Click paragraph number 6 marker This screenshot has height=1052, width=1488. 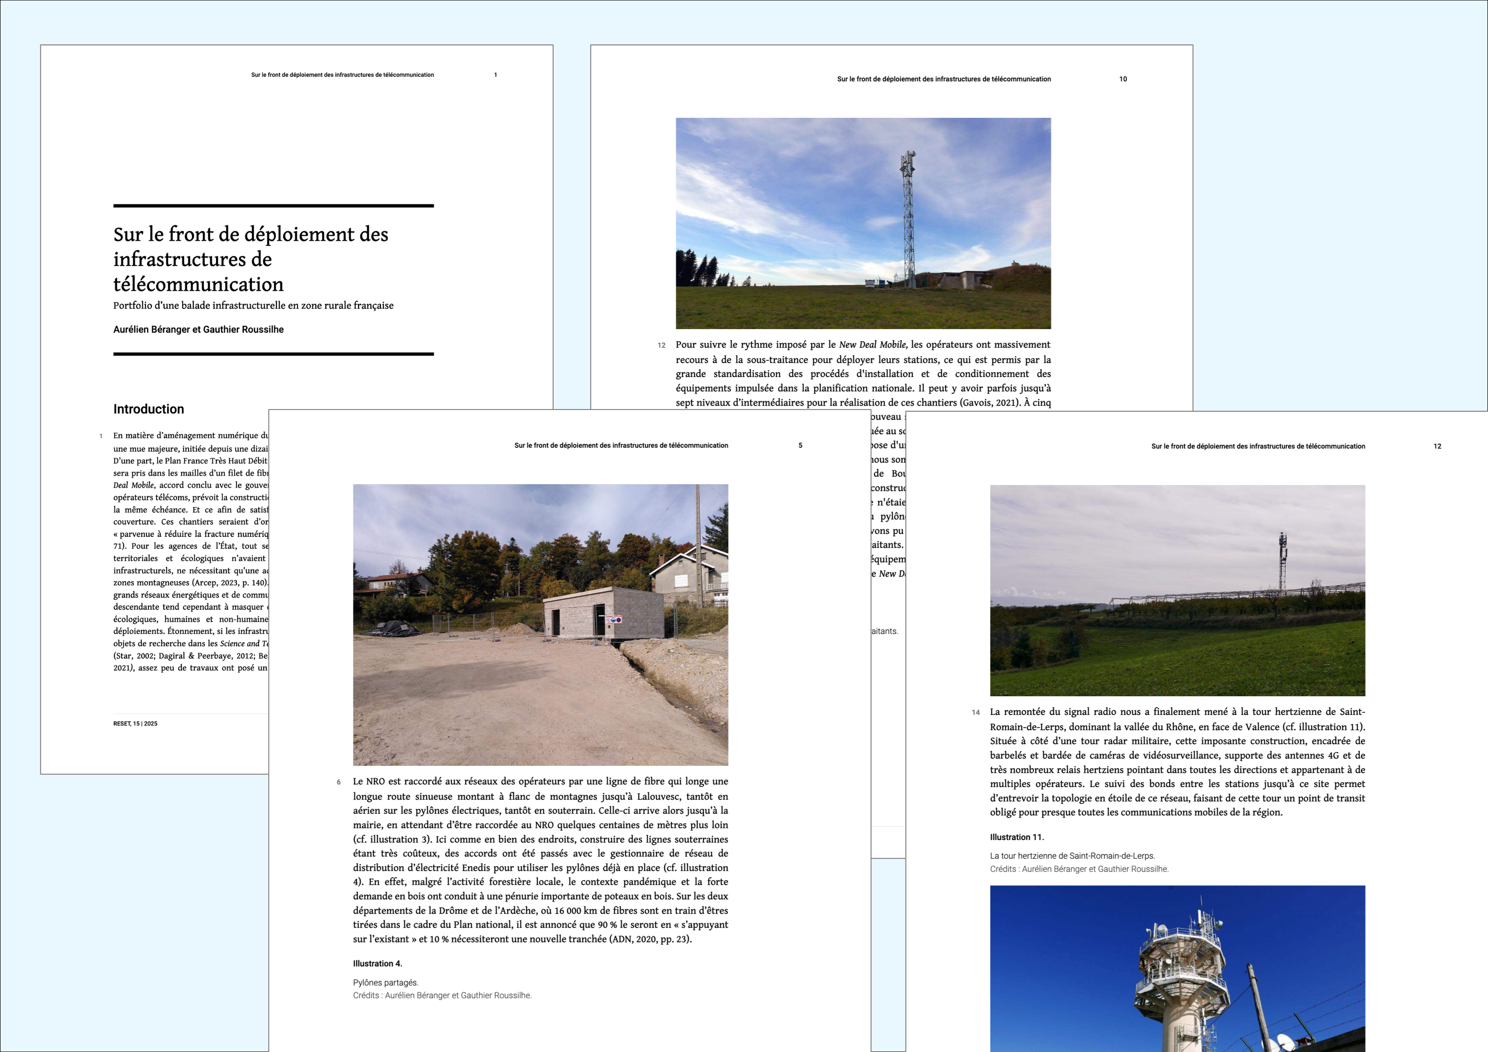click(x=338, y=782)
